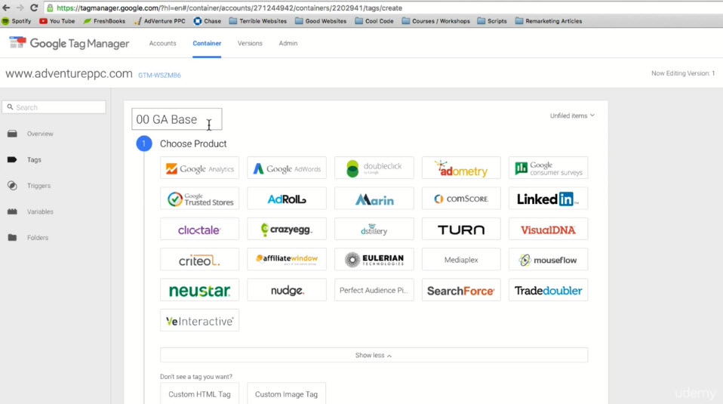Open the Unfiled items dropdown
Screen dimensions: 723x404
point(572,116)
